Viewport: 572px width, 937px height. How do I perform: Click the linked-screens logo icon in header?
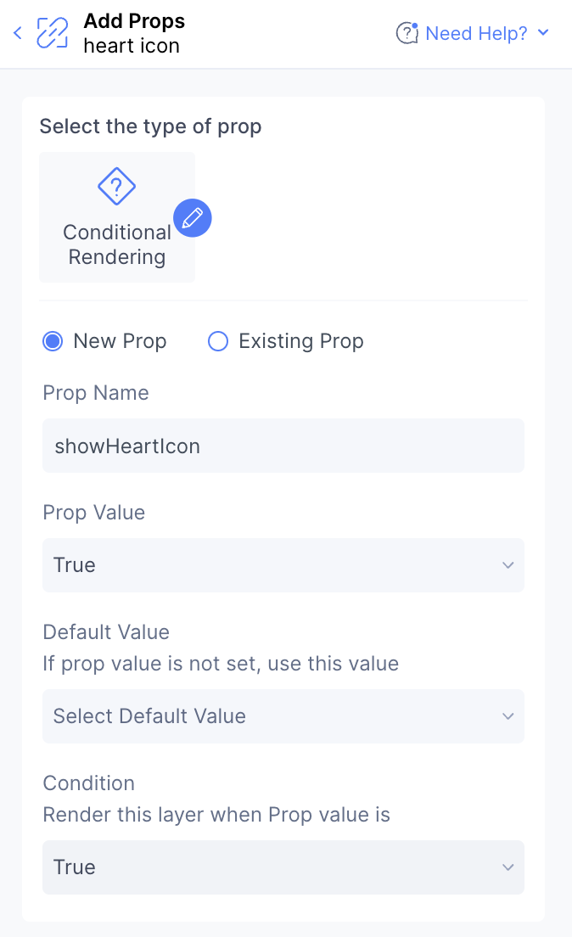pos(53,32)
